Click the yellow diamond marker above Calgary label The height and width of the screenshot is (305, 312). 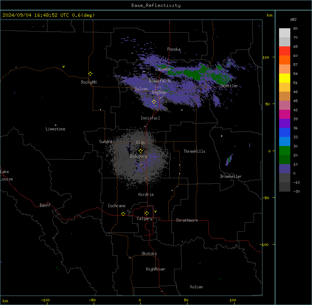click(147, 213)
